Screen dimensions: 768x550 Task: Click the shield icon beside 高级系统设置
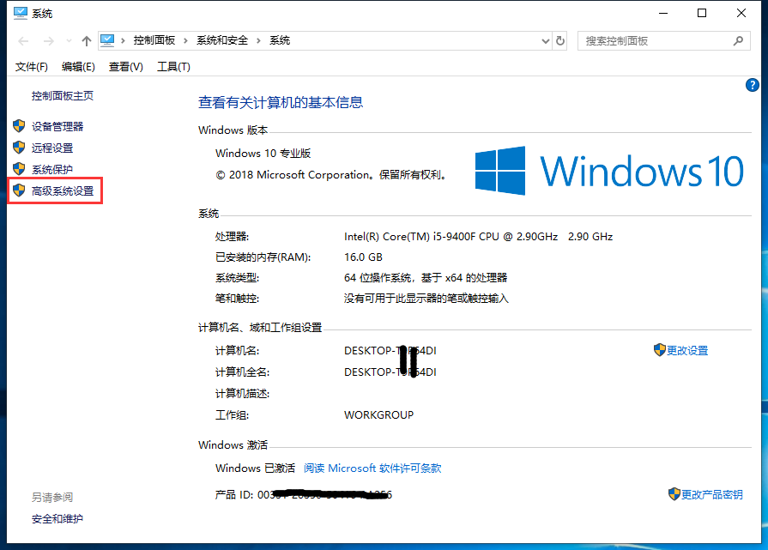tap(19, 190)
